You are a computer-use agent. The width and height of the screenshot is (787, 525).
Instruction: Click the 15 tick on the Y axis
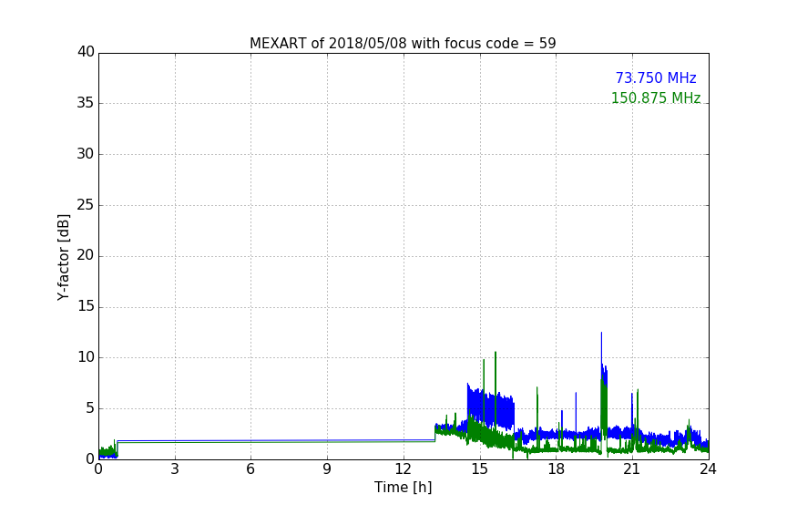tap(86, 306)
